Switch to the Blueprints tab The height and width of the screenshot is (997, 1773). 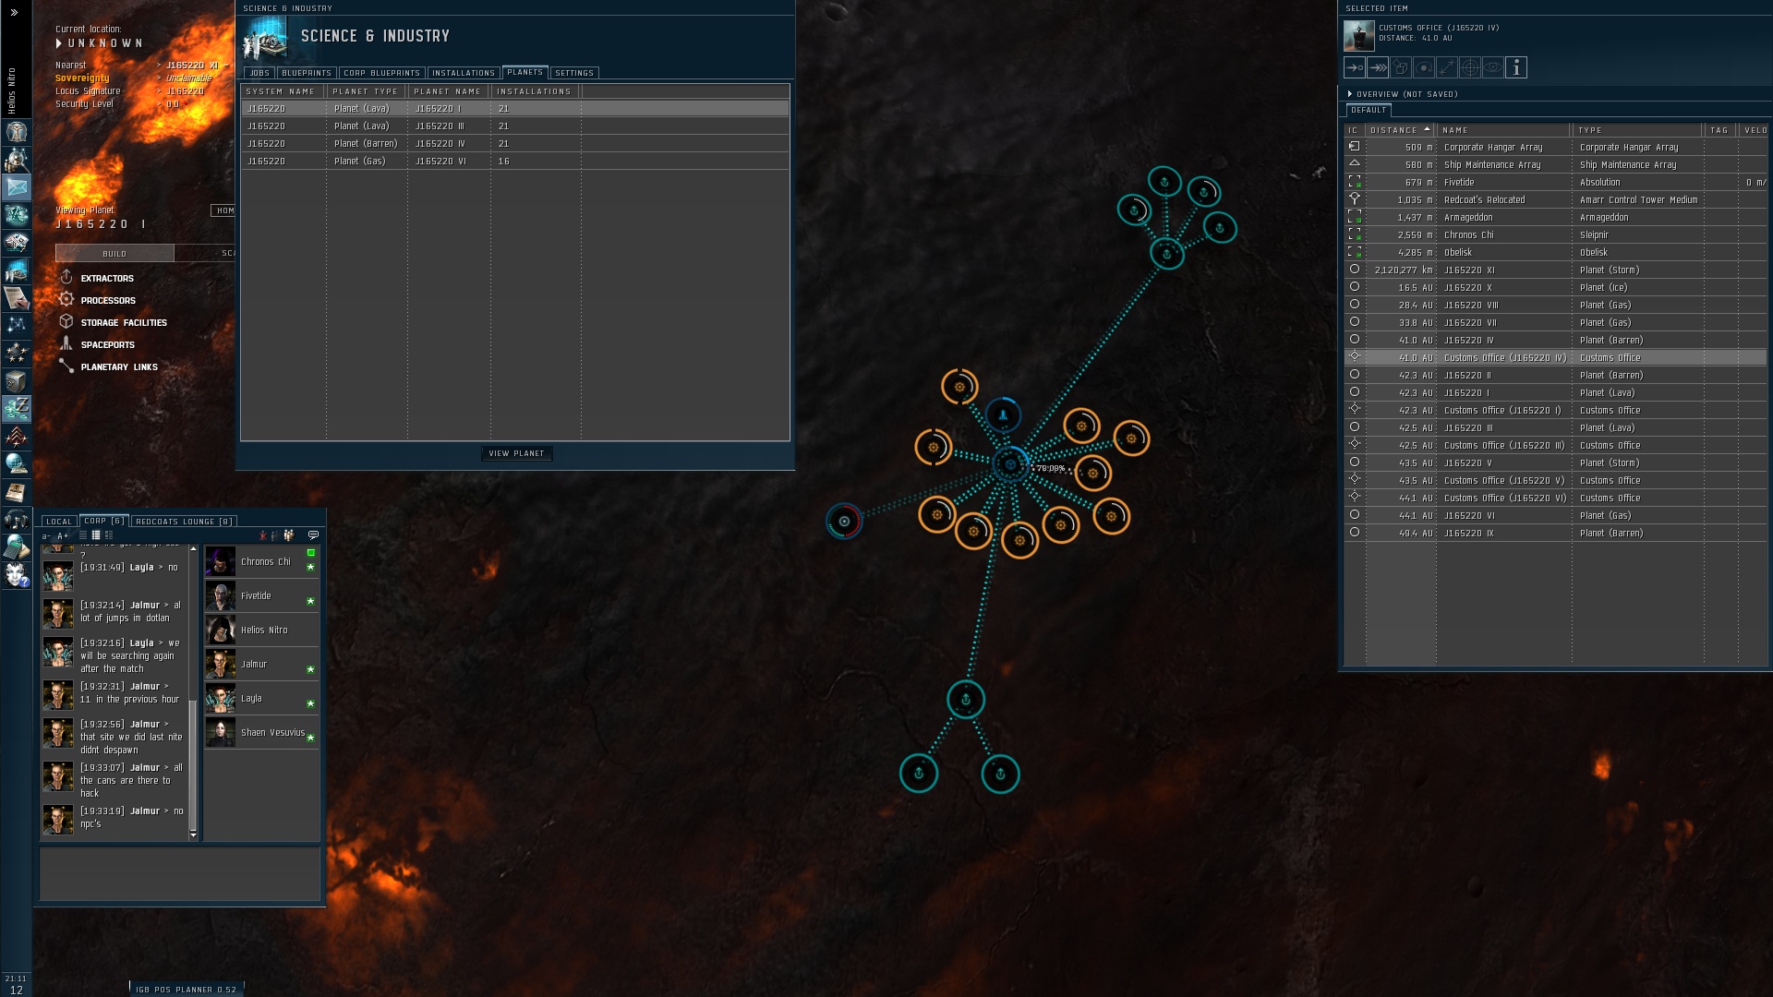pyautogui.click(x=306, y=73)
